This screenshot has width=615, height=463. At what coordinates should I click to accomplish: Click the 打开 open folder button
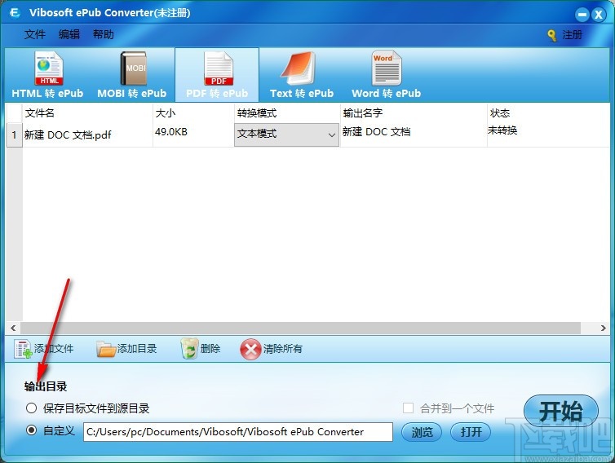pyautogui.click(x=471, y=432)
